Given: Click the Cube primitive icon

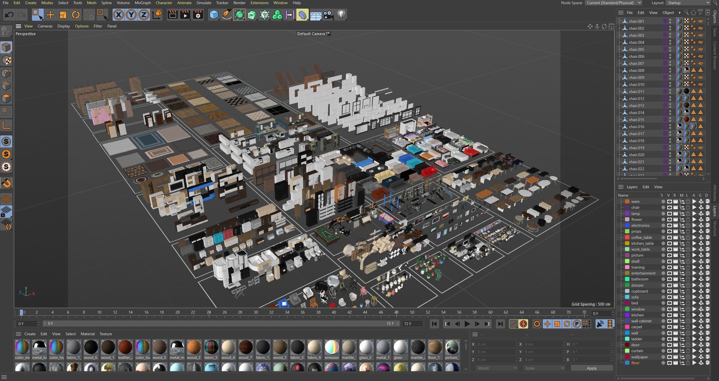Looking at the screenshot, I should [214, 15].
